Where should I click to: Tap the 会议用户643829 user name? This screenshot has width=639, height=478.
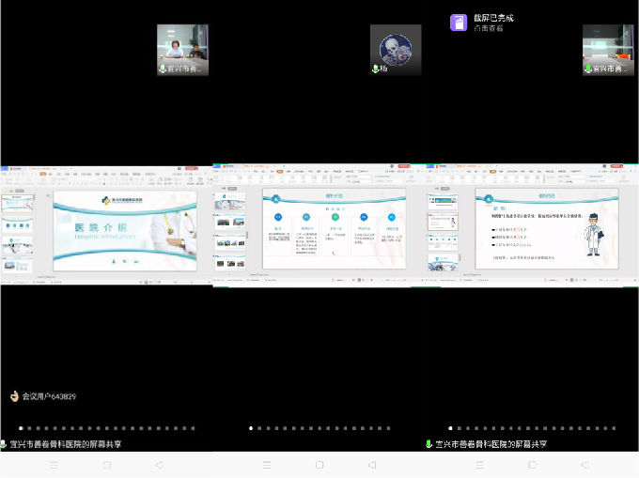tap(49, 396)
